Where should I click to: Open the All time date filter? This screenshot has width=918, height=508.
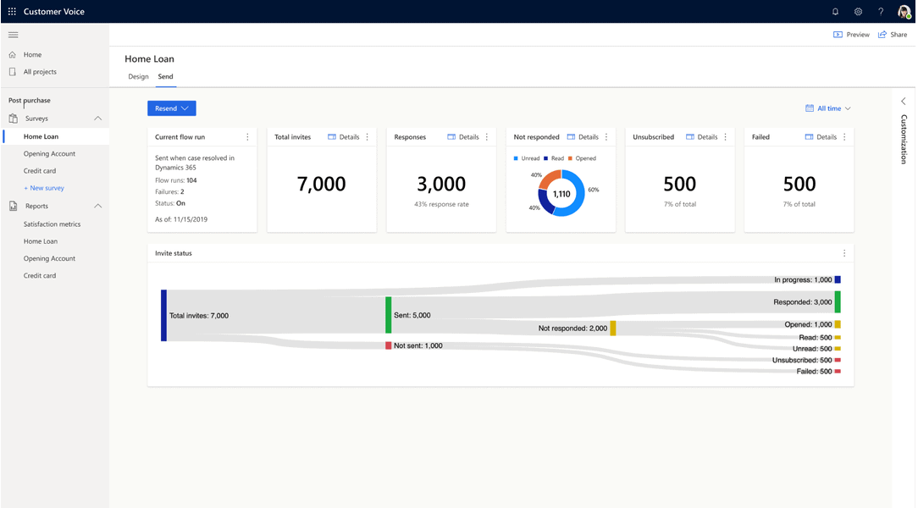point(828,108)
